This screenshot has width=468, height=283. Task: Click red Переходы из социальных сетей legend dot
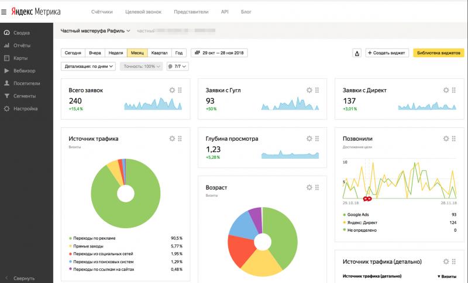(x=70, y=254)
